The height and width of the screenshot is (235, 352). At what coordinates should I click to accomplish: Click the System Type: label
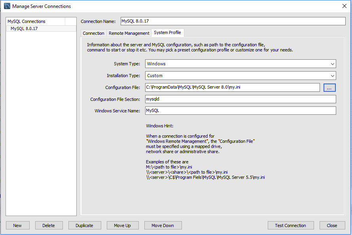(127, 64)
